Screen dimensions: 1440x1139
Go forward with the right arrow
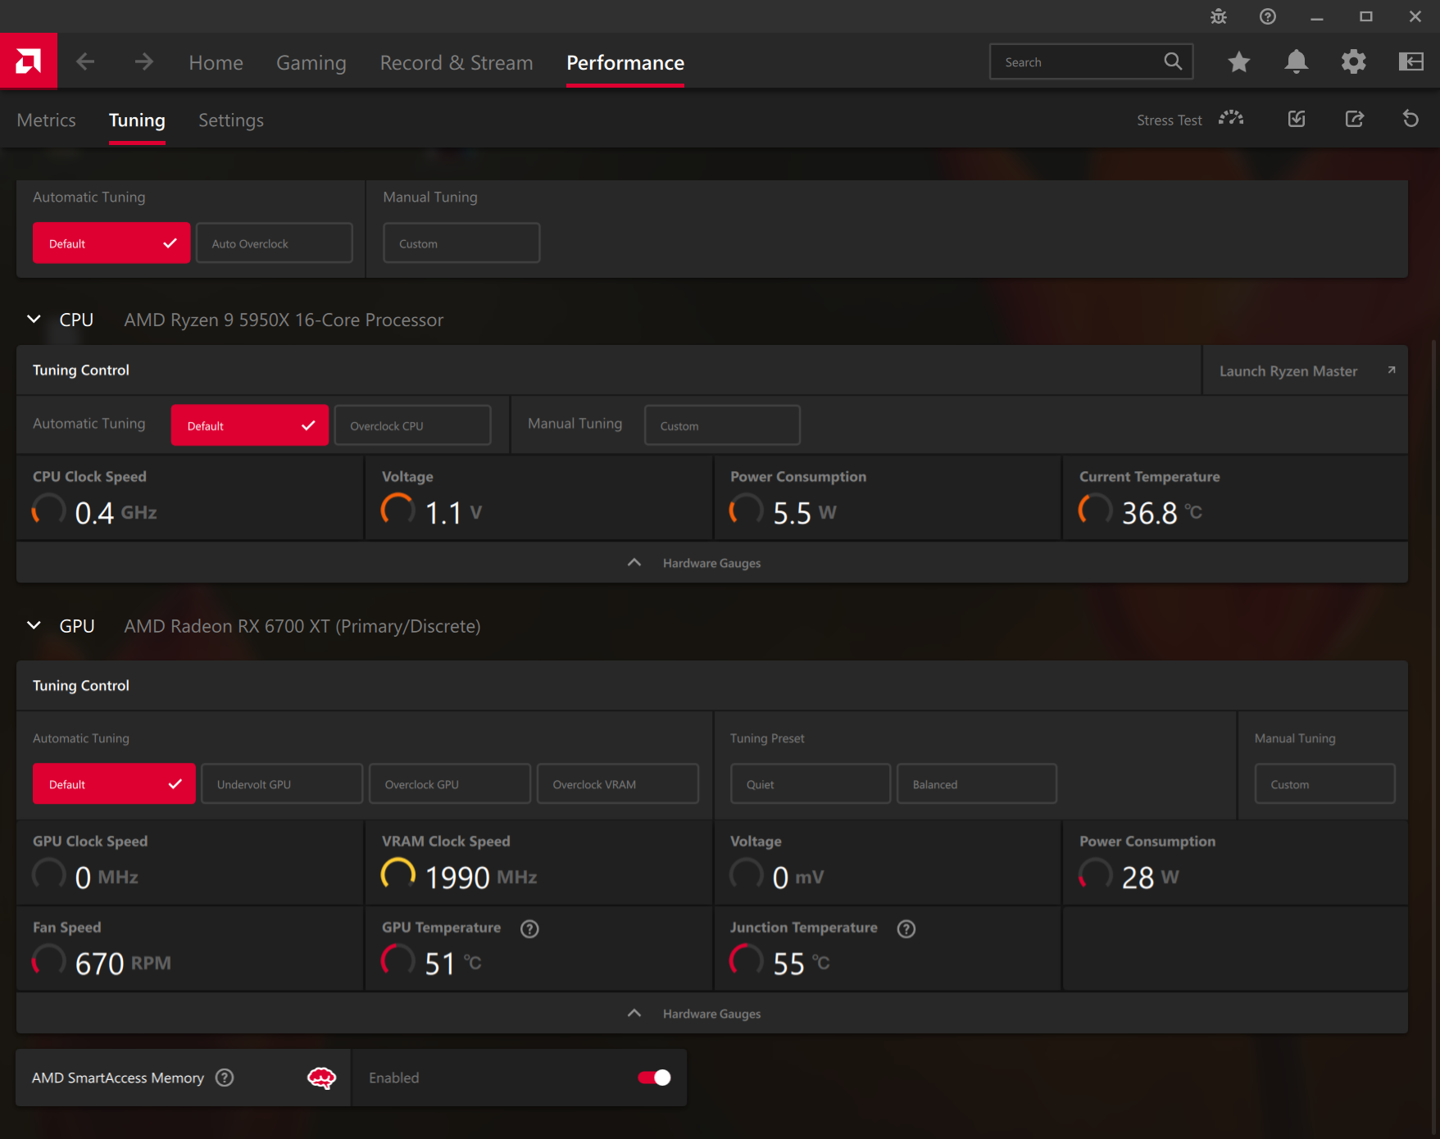(144, 61)
